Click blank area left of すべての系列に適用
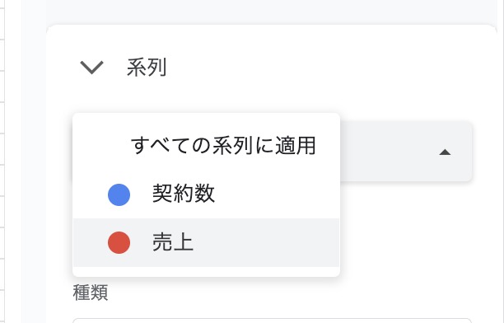The image size is (504, 323). 102,145
